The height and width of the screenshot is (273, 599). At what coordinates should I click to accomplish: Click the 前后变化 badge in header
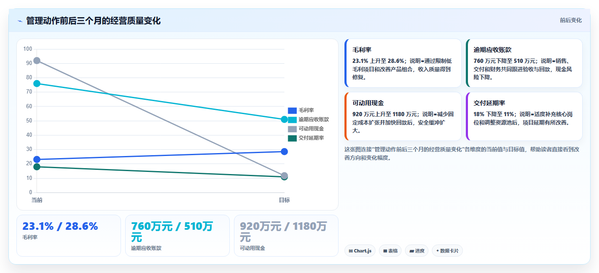(571, 21)
